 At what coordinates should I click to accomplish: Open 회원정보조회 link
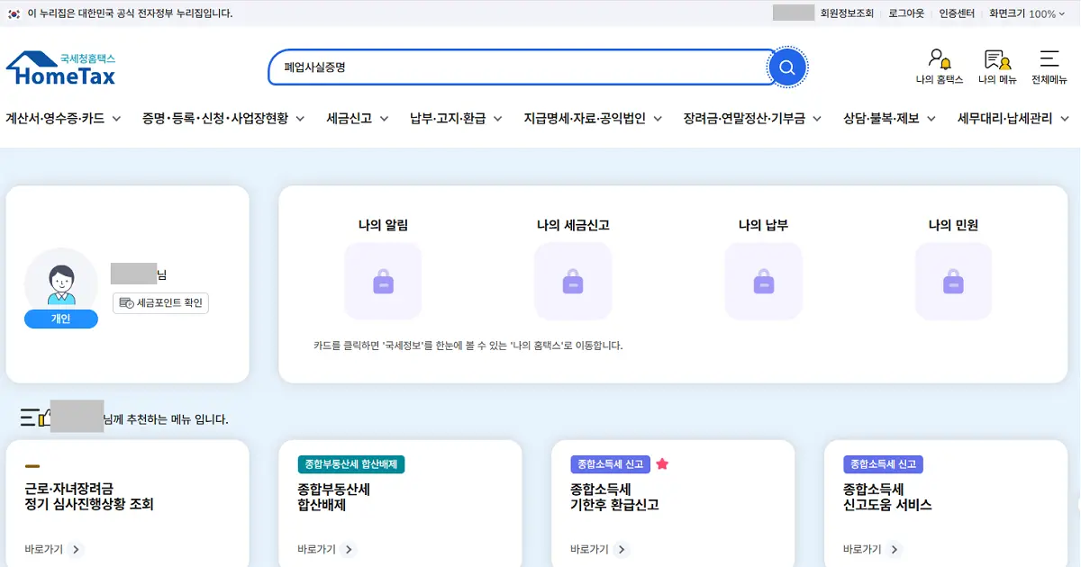(x=847, y=13)
